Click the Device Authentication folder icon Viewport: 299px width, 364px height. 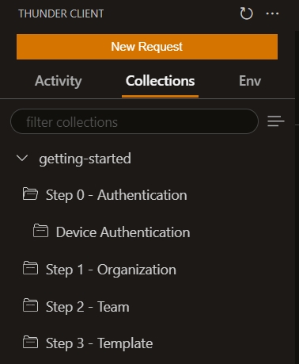coord(40,231)
